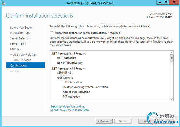Go to Before You Begin step

(x=21, y=28)
